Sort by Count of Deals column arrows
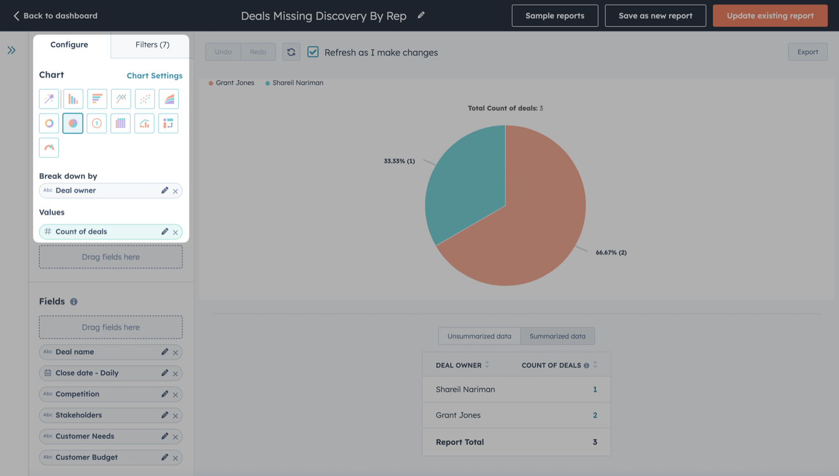 pyautogui.click(x=595, y=365)
